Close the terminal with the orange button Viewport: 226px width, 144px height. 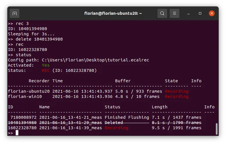(x=211, y=13)
